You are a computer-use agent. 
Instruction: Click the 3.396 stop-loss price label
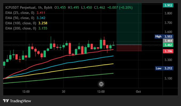[168, 51]
